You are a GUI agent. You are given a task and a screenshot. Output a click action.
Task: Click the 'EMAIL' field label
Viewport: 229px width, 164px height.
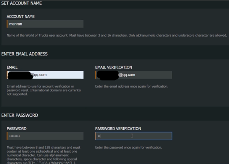[12, 68]
